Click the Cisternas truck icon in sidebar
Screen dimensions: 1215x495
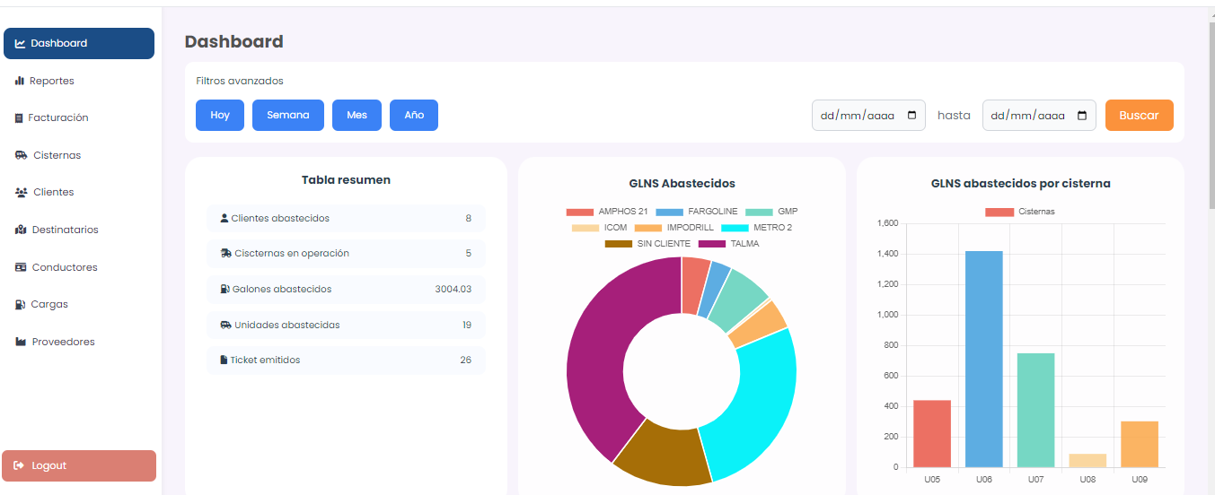21,155
